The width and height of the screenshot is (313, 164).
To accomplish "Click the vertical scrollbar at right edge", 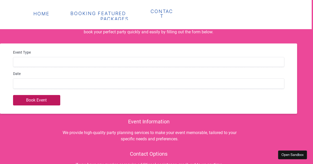I will pyautogui.click(x=312, y=78).
